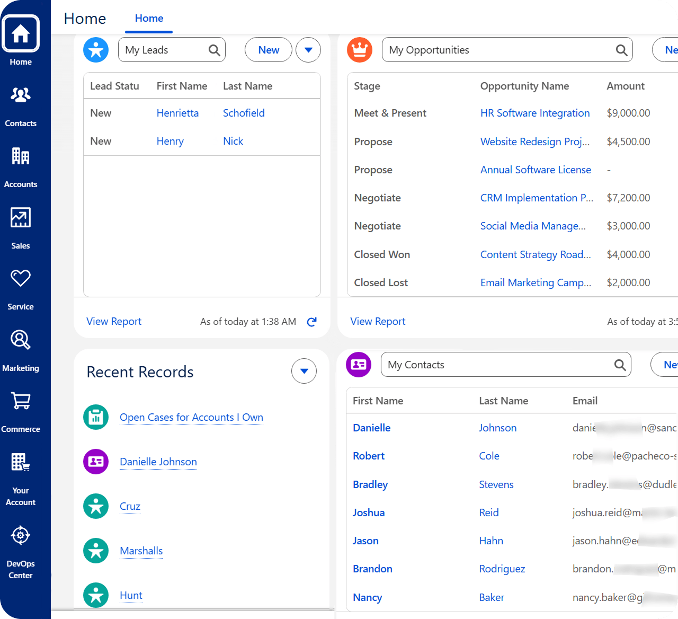Open Hunt recent record link
Viewport: 678px width, 619px height.
tap(131, 595)
